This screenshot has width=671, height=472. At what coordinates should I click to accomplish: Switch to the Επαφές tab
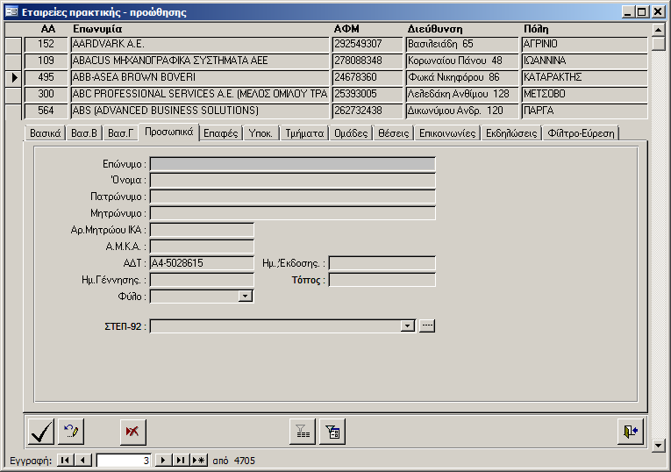pos(220,133)
